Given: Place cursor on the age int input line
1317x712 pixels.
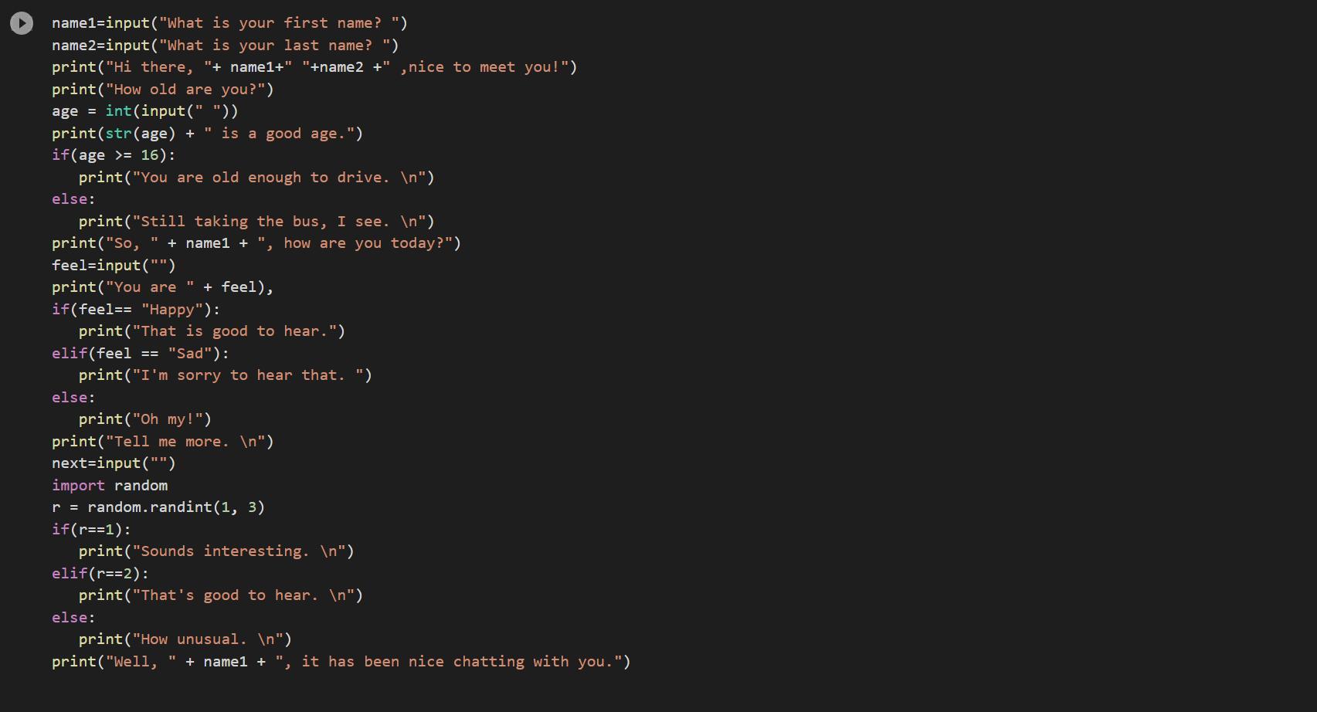Looking at the screenshot, I should pyautogui.click(x=144, y=111).
